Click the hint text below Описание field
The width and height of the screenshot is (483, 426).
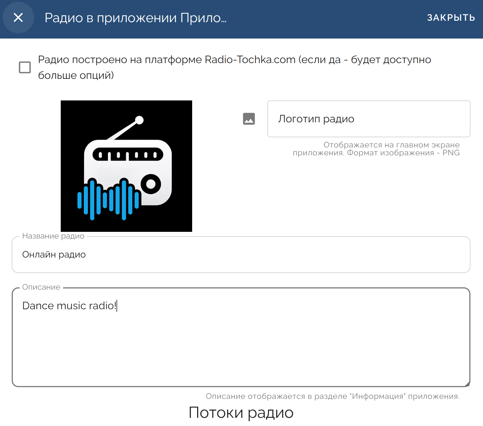point(332,396)
